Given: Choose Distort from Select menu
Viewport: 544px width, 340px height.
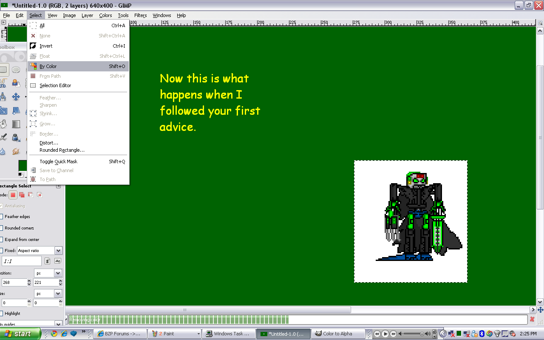Looking at the screenshot, I should (78, 143).
